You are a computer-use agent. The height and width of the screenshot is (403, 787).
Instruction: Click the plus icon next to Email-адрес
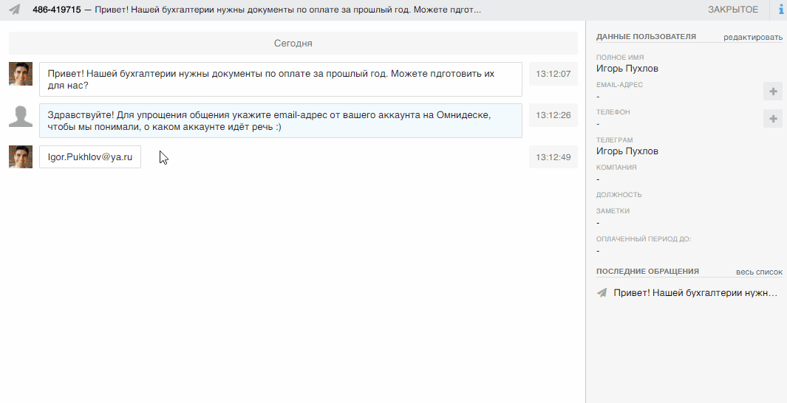(x=773, y=92)
